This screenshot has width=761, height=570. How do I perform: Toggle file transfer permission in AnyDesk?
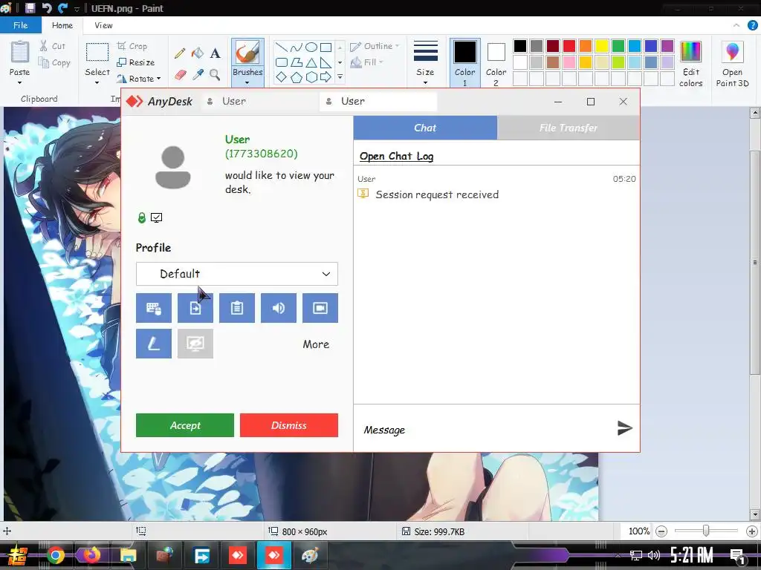(195, 308)
